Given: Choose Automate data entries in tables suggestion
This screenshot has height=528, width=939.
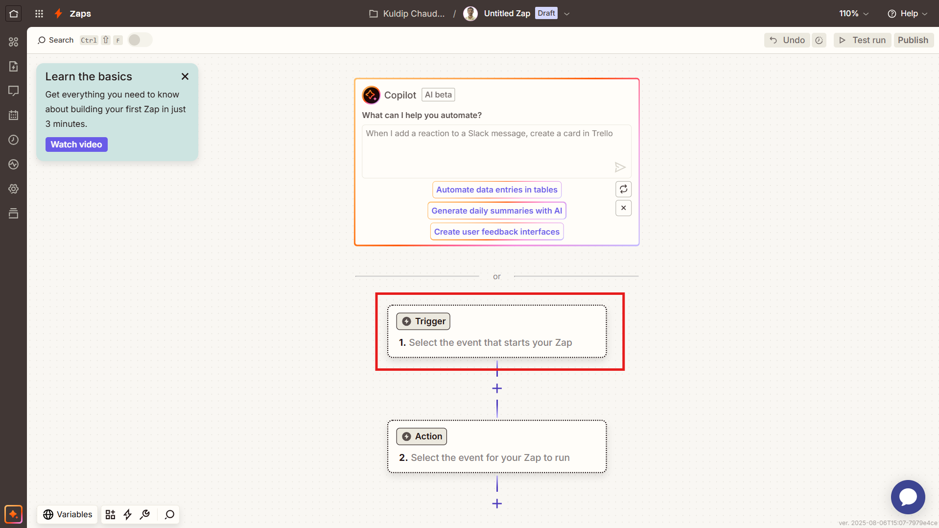Looking at the screenshot, I should click(496, 190).
